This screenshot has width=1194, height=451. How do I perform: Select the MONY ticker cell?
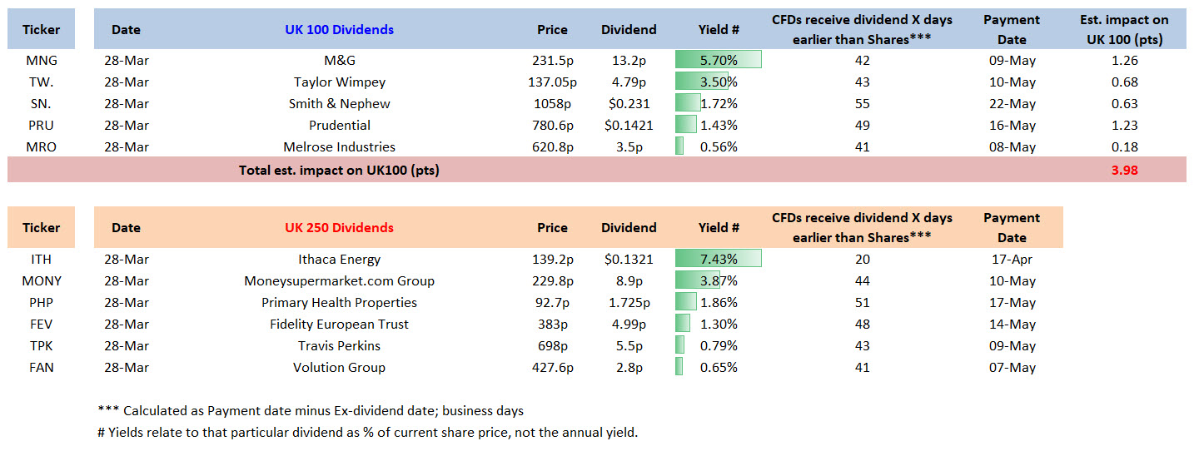click(41, 280)
